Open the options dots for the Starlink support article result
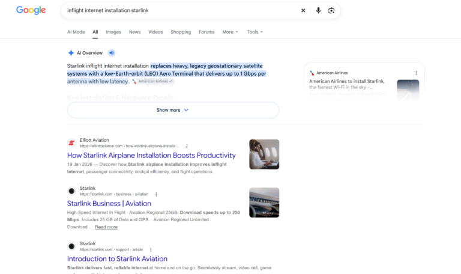 point(151,249)
